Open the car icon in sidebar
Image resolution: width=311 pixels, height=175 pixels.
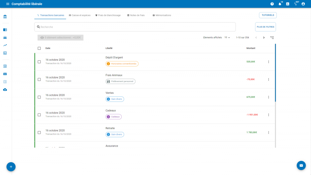5,37
